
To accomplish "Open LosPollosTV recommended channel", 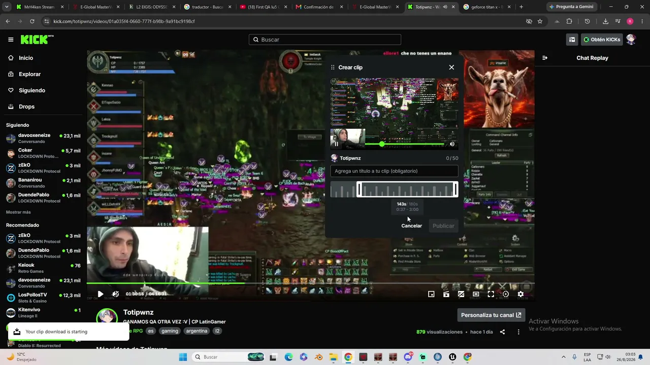I will (43, 298).
